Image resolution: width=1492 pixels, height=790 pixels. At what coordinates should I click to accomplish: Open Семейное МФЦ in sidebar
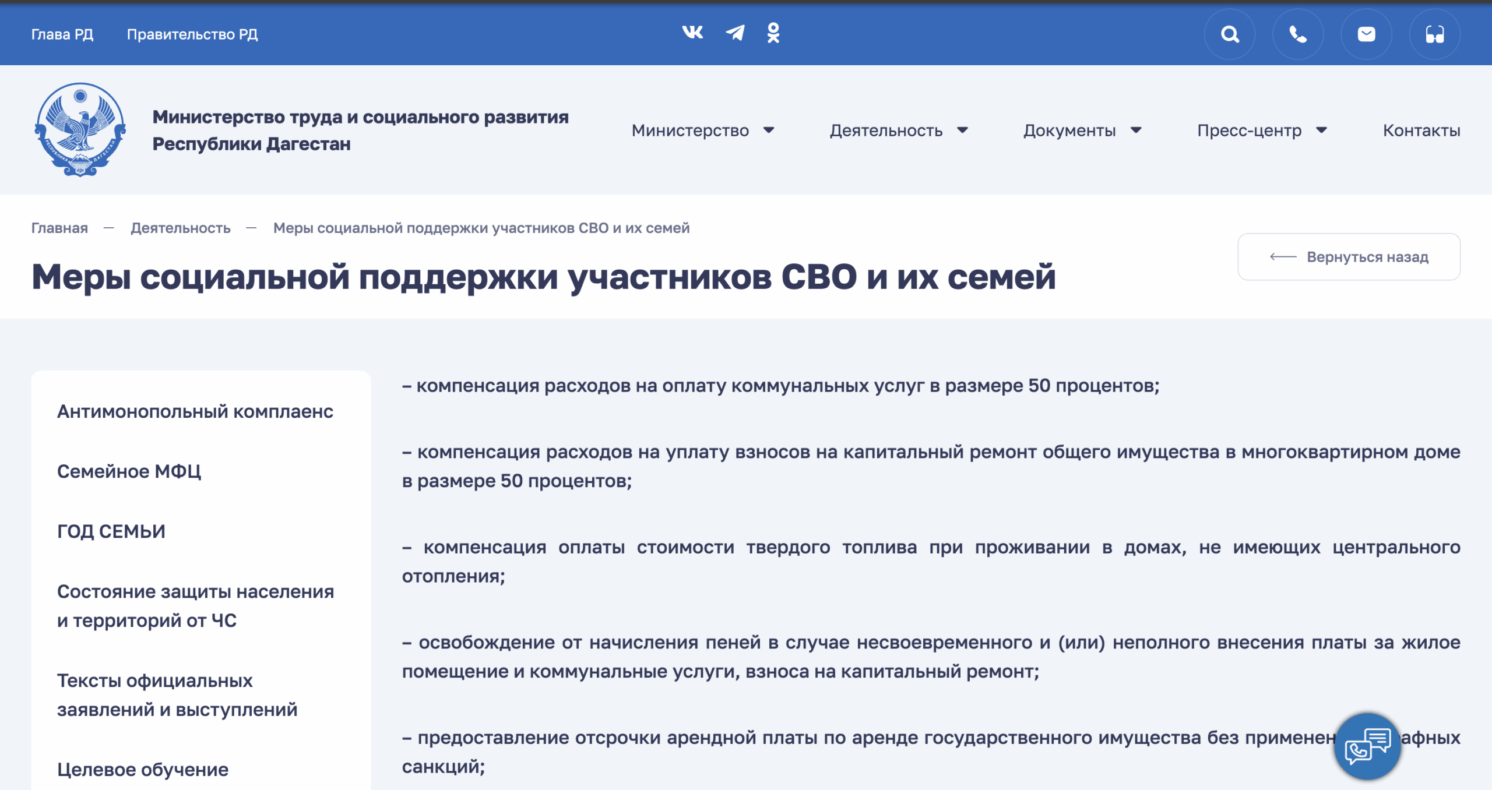click(x=129, y=471)
